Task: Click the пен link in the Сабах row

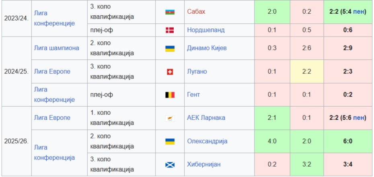Action: click(359, 12)
